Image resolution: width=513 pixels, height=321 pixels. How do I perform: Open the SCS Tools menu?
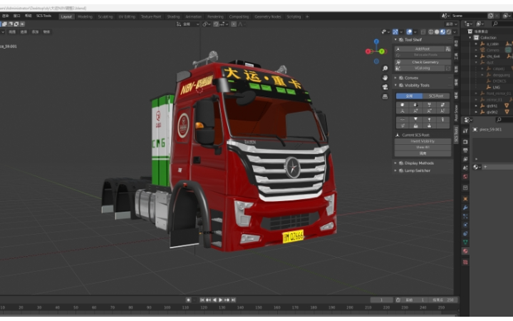pyautogui.click(x=44, y=16)
